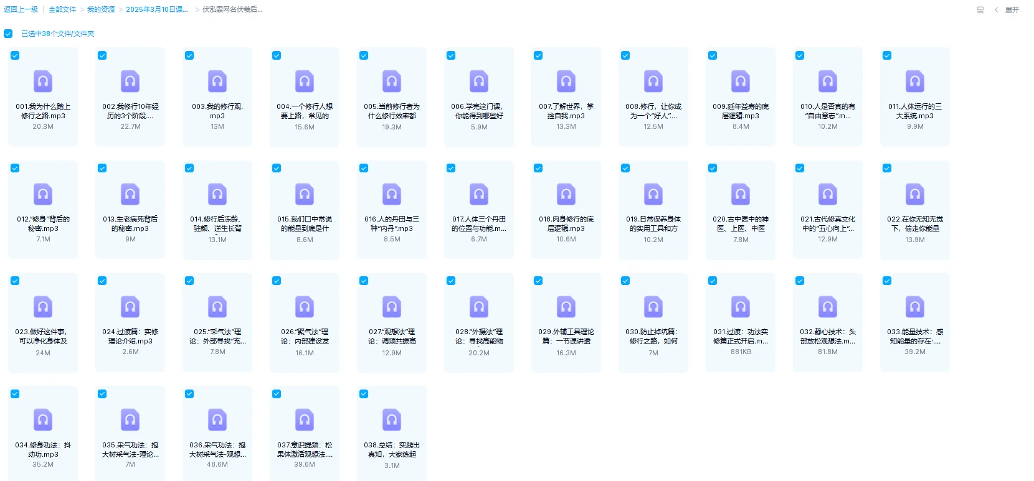Go back via 返回上一级 link

[x=21, y=9]
